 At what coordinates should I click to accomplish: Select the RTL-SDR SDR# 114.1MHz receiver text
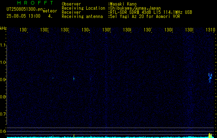click(151, 12)
